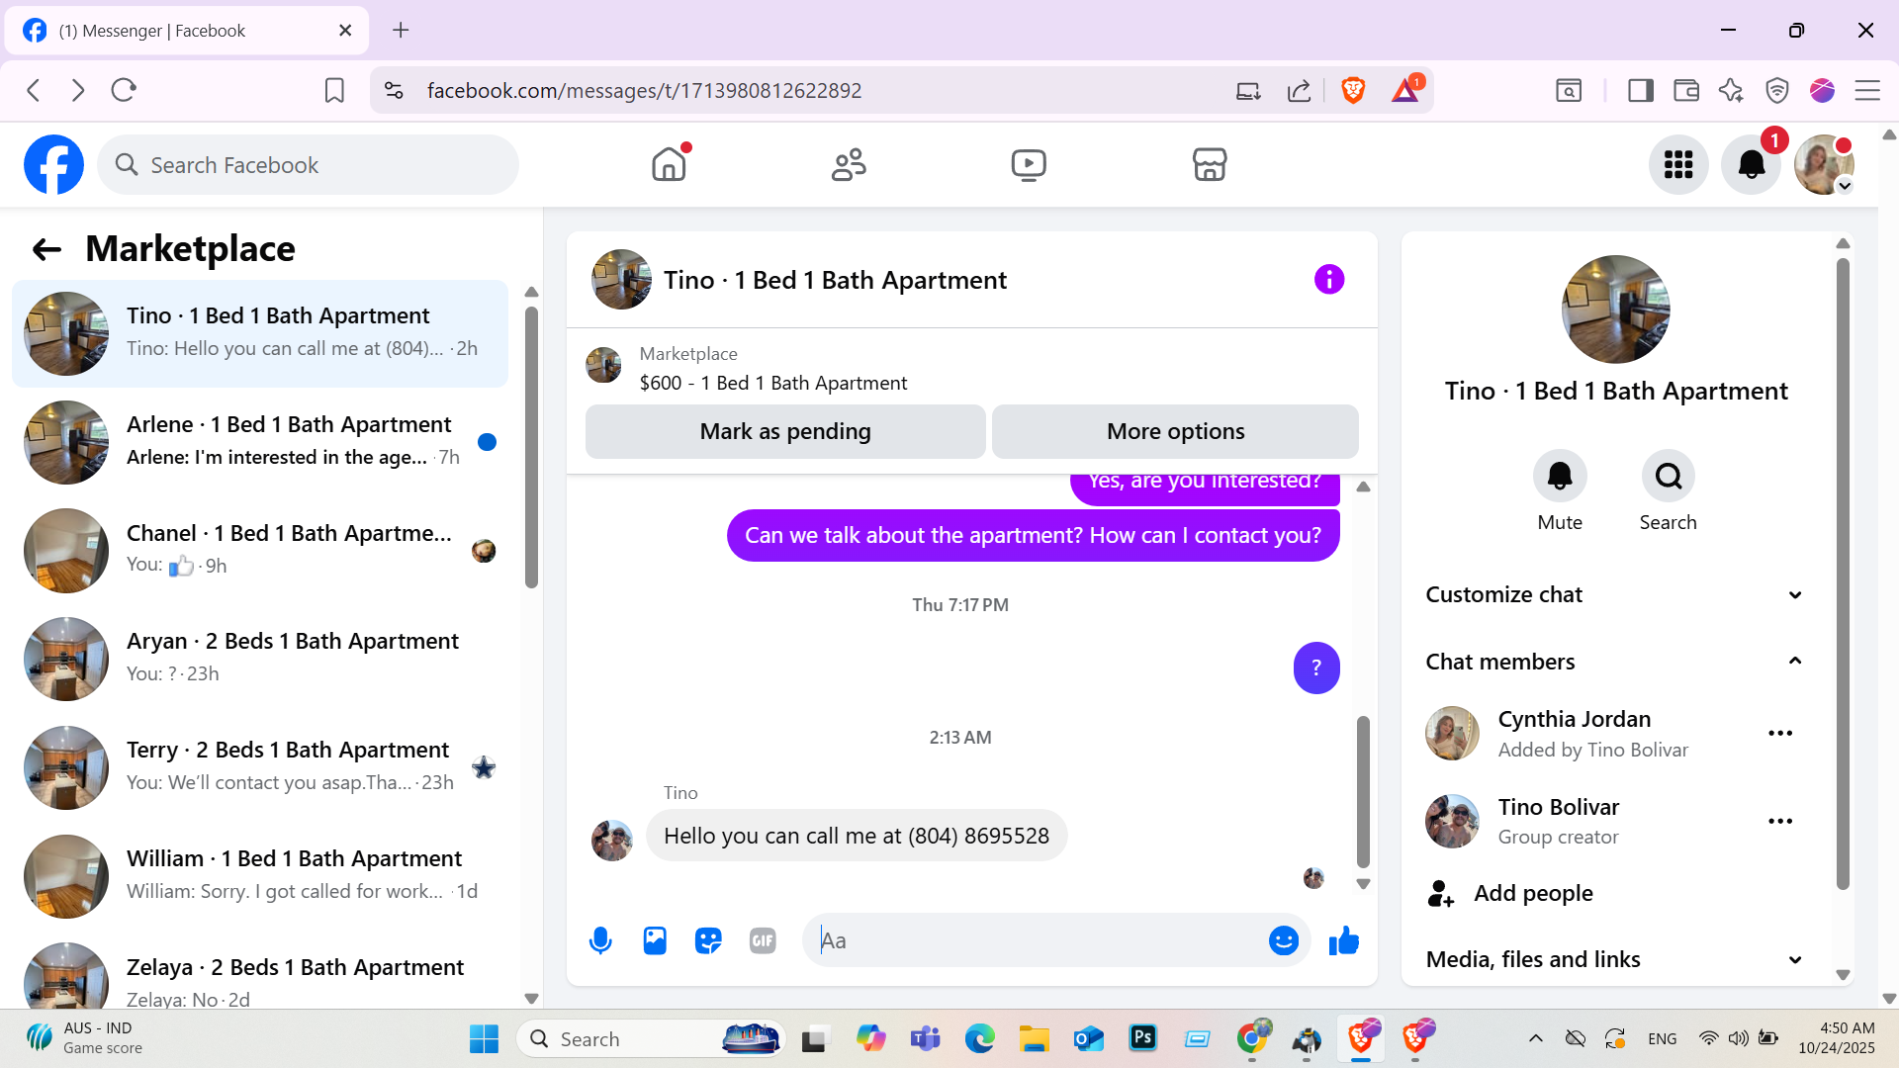Open conversation information purple icon
Viewport: 1899px width, 1068px height.
click(x=1329, y=280)
